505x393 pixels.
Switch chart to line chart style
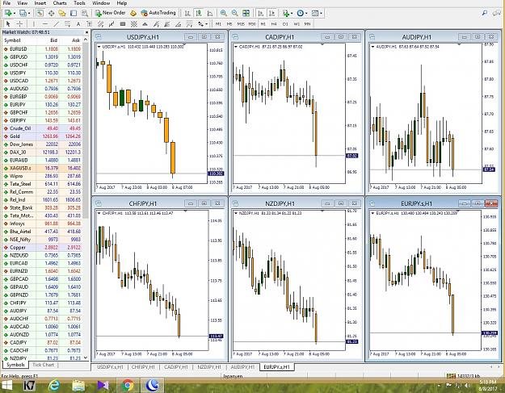coord(210,13)
